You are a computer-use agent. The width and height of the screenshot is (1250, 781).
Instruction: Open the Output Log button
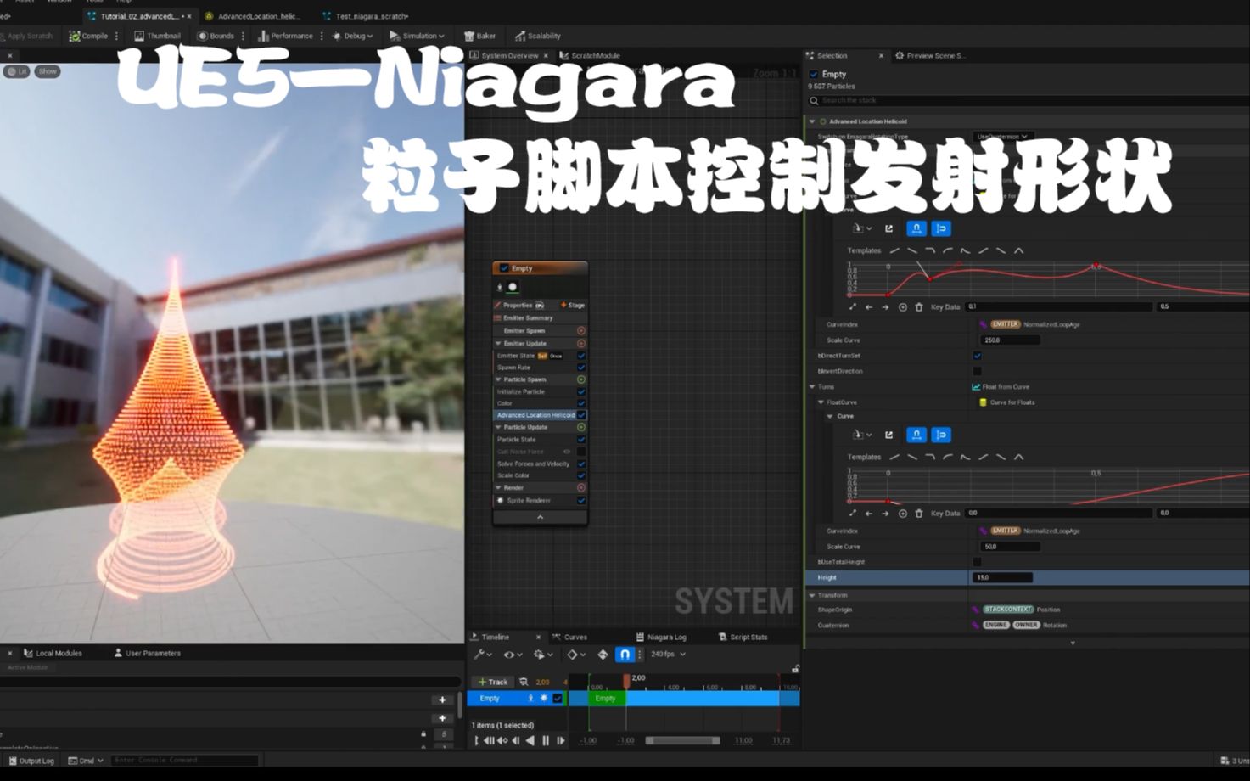31,761
